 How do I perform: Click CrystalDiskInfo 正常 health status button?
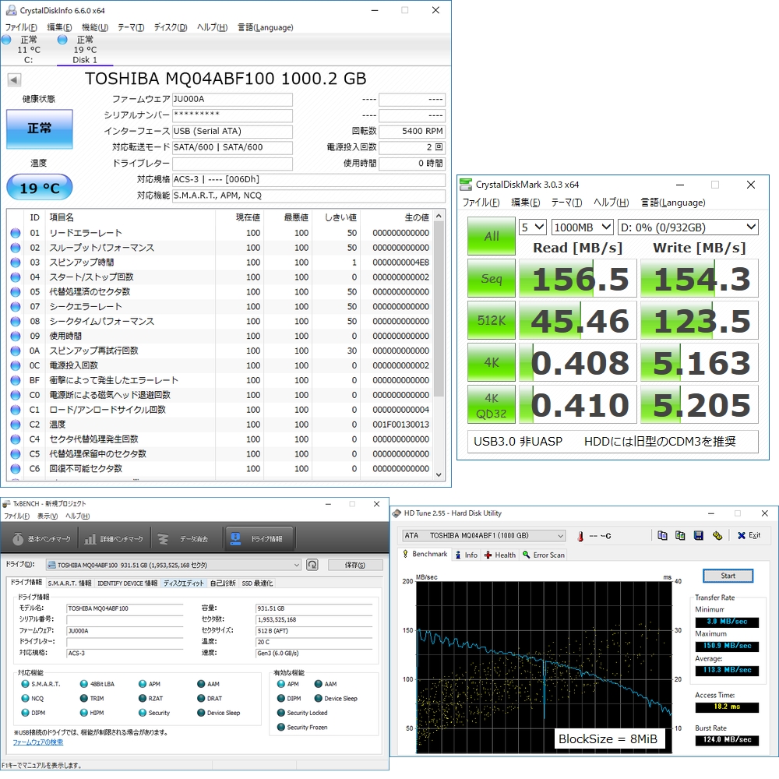point(40,129)
